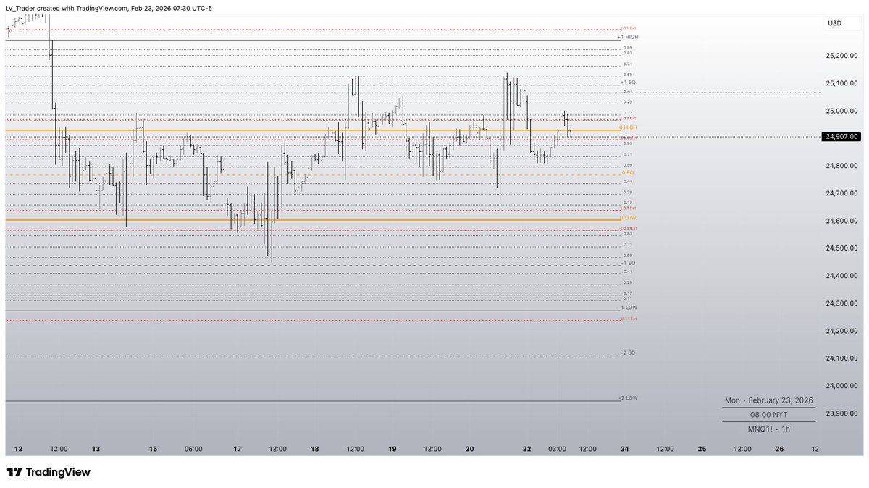Click the TradingView logo icon
The image size is (869, 488).
(13, 472)
